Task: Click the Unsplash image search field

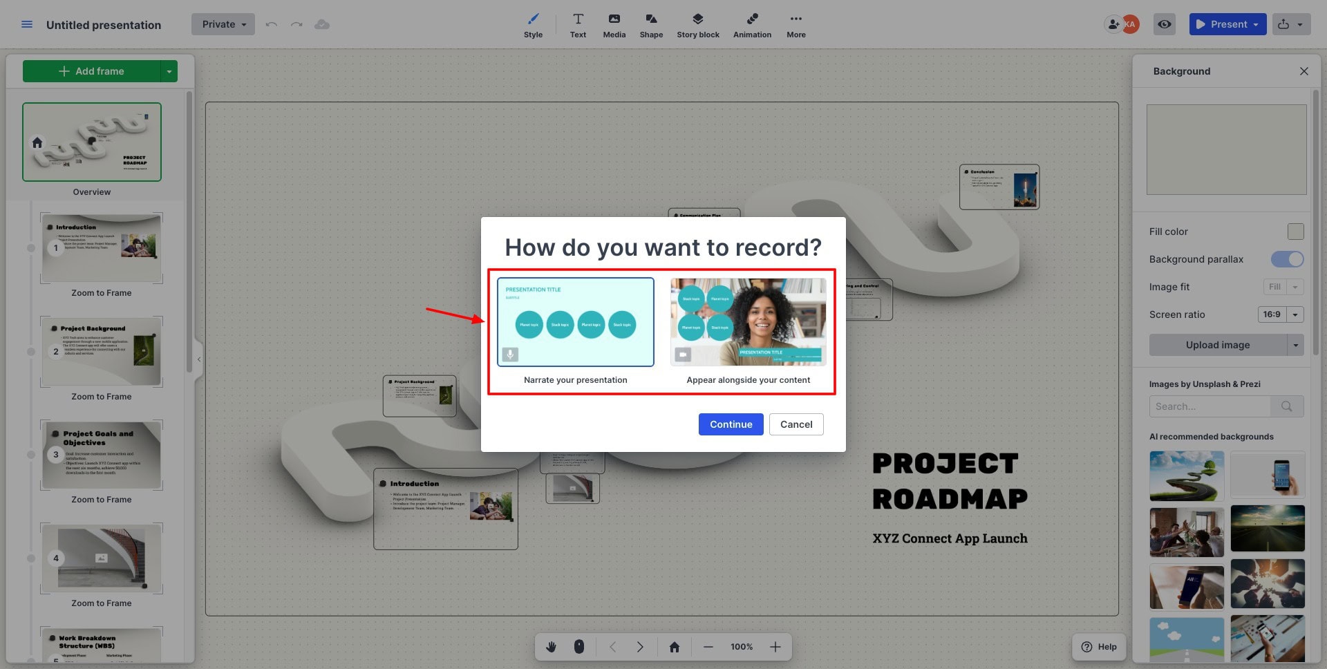Action: click(x=1210, y=406)
